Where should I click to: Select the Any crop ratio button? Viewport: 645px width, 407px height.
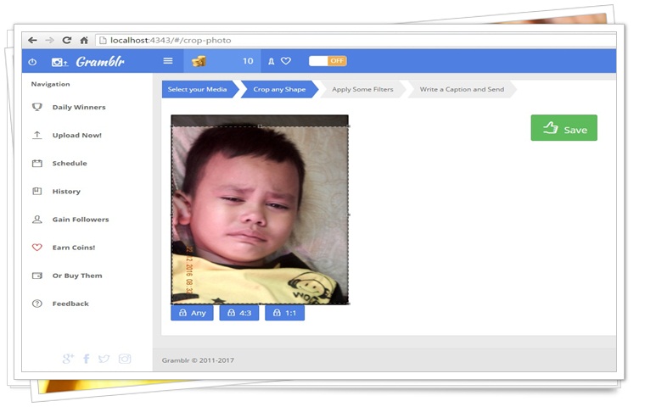(192, 313)
